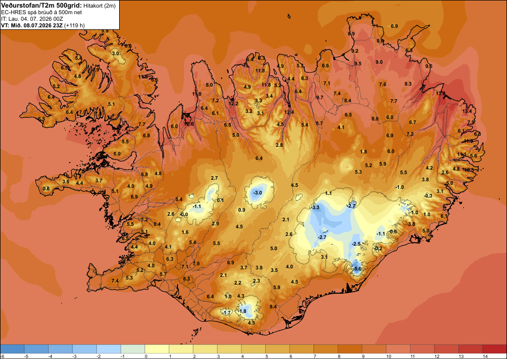Image resolution: width=507 pixels, height=359 pixels.
Task: Click the dark red legend swatch between 13 and 14
Action: 470,349
